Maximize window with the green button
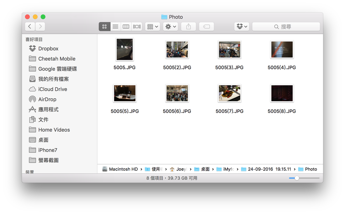The image size is (345, 214). (43, 17)
